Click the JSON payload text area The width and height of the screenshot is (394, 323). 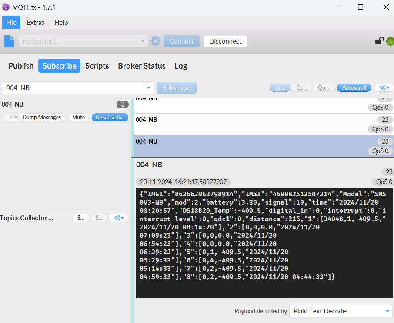point(264,243)
